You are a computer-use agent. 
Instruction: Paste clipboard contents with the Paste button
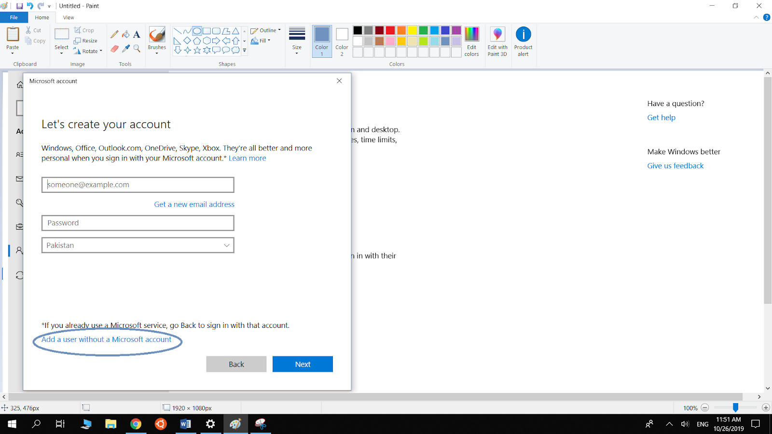pos(13,35)
